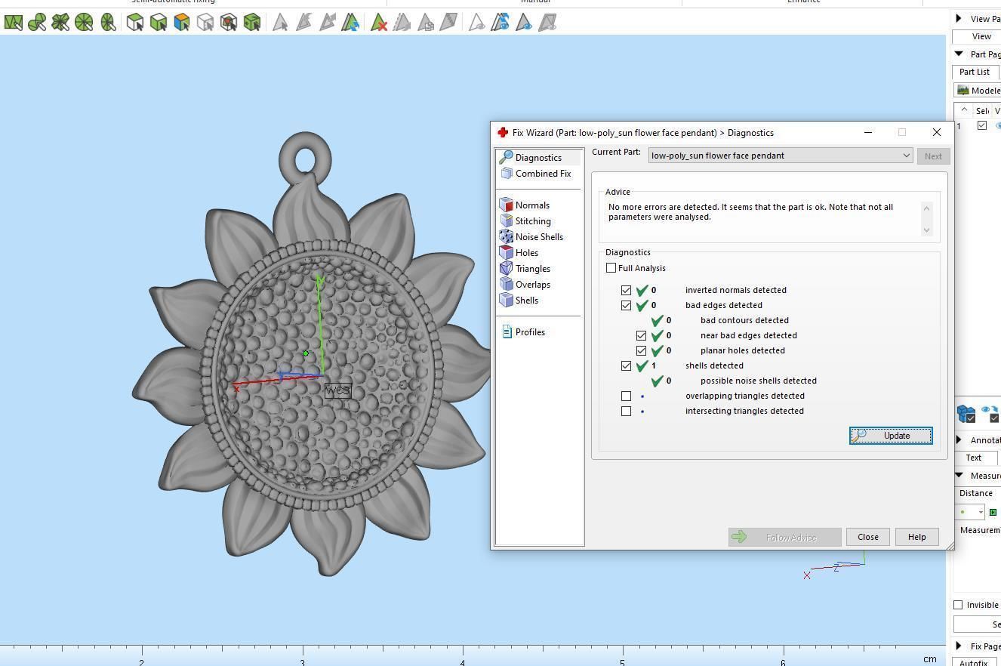Open the green point dropdown under Distance
Screen dimensions: 1001x666
[971, 512]
